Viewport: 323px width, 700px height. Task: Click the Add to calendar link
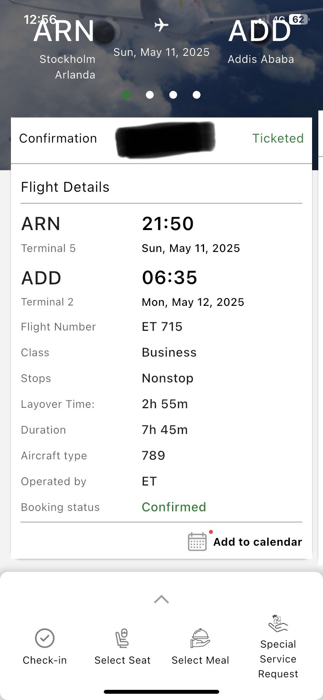tap(257, 542)
